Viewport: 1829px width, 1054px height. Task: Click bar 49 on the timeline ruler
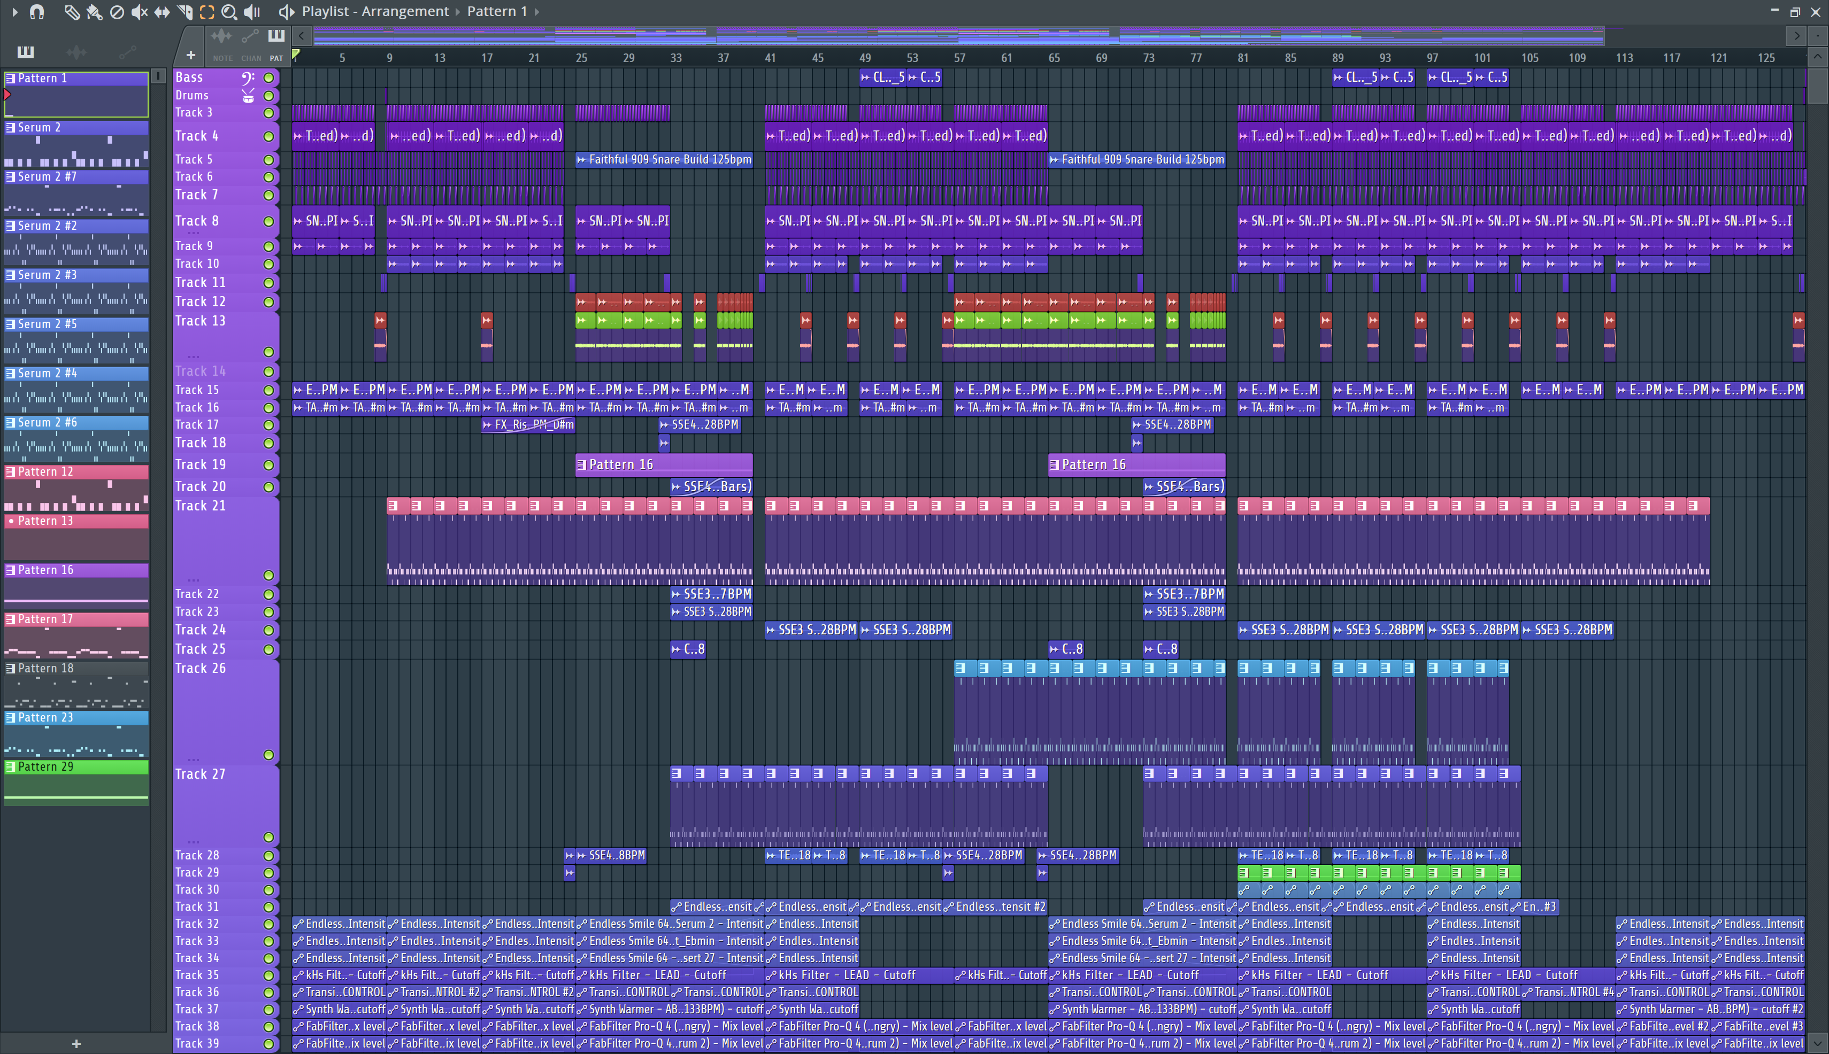865,58
